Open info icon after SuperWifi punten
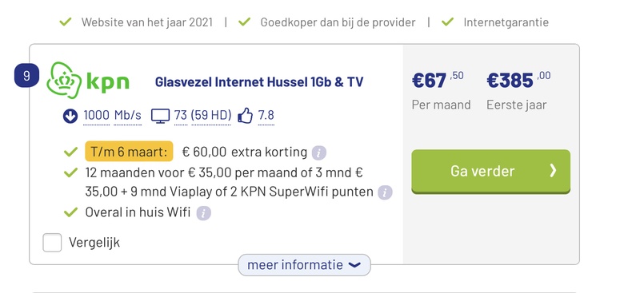Viewport: 640px width, 293px height. [385, 192]
